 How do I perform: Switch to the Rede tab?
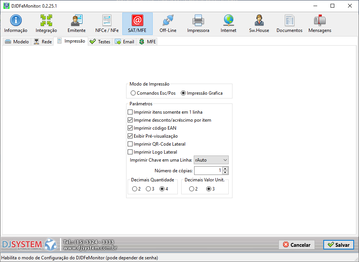[x=43, y=42]
